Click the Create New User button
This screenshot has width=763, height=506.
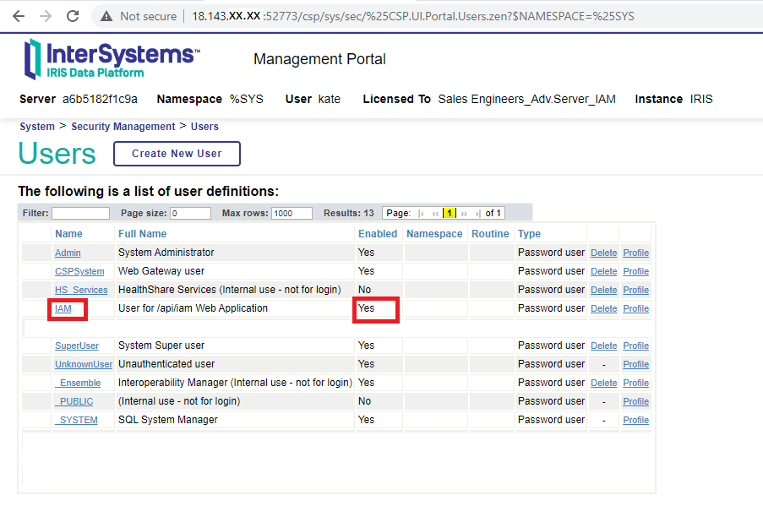pyautogui.click(x=177, y=154)
